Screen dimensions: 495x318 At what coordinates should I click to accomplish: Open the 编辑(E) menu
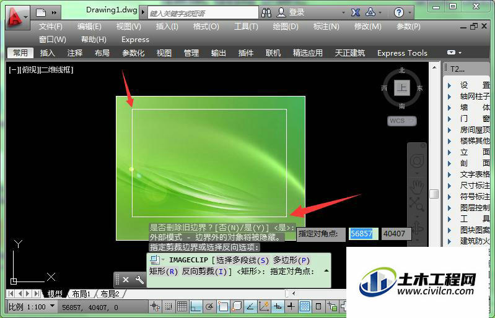click(x=89, y=27)
